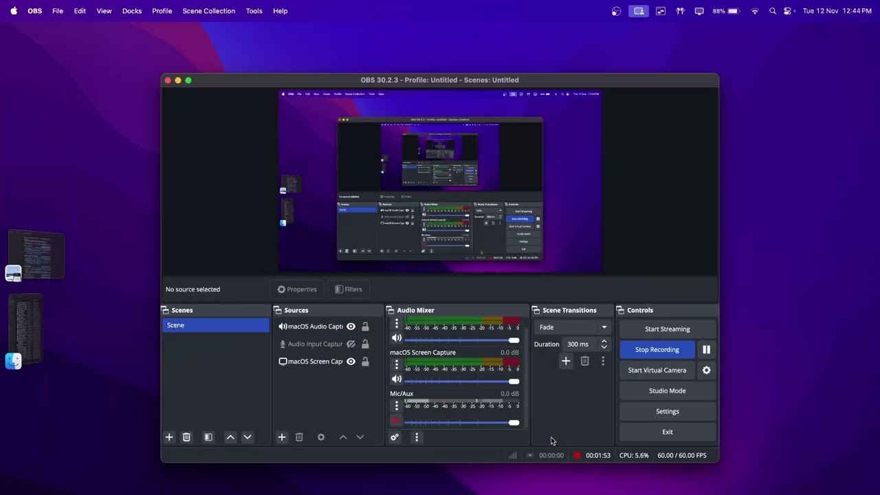880x495 pixels.
Task: Click battery status in menu bar
Action: [x=726, y=11]
